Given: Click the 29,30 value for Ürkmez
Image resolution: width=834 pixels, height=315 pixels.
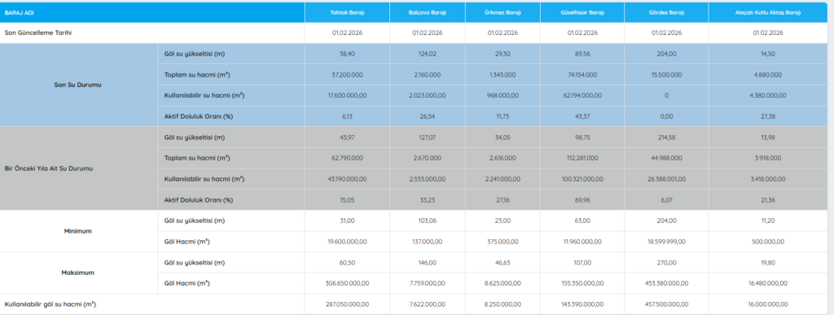Looking at the screenshot, I should pos(503,54).
